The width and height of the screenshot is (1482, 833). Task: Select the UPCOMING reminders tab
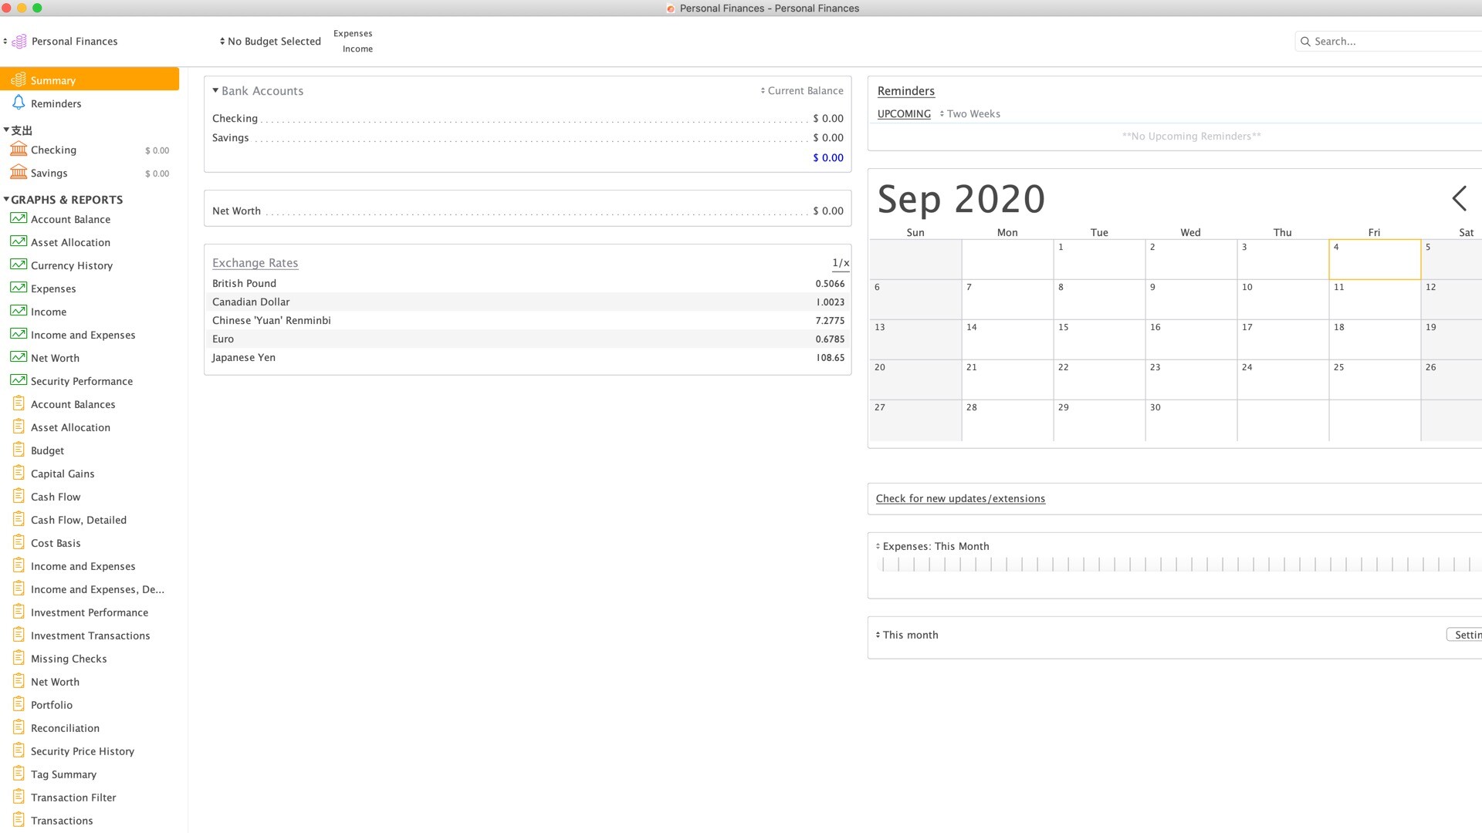pos(904,113)
